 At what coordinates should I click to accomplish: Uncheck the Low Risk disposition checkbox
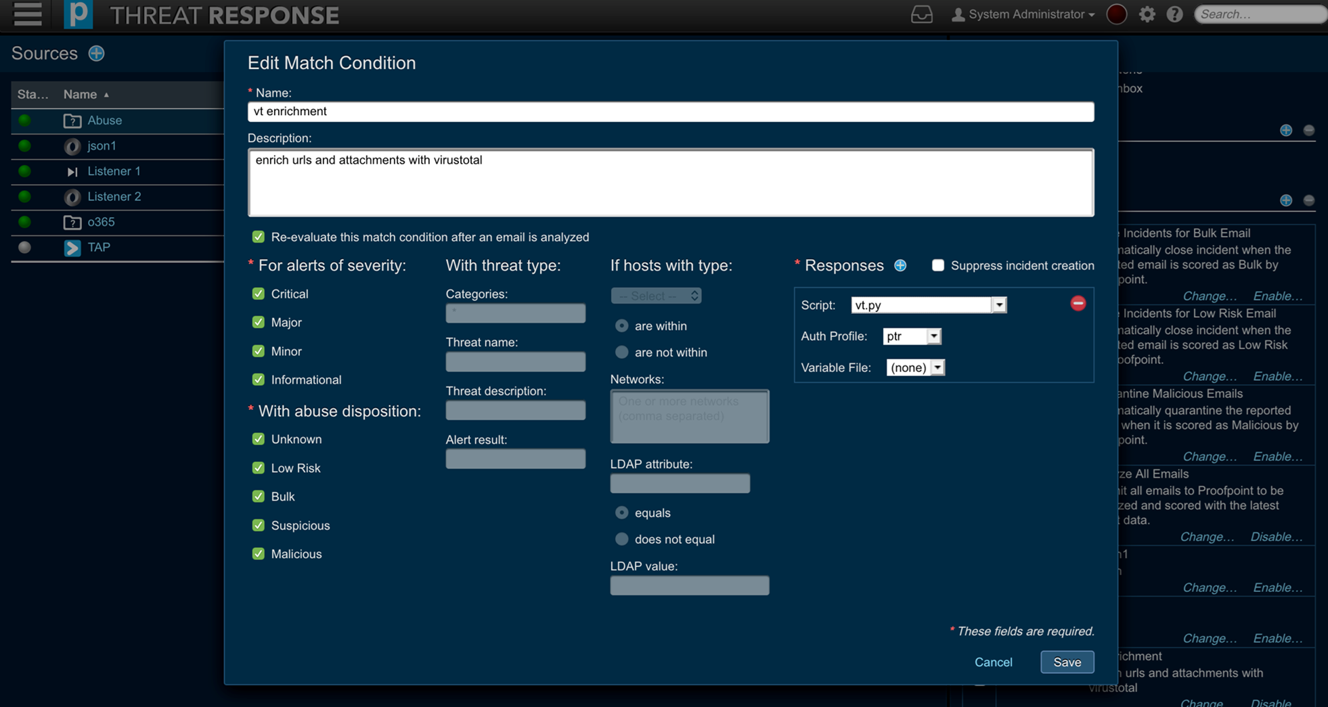click(259, 468)
